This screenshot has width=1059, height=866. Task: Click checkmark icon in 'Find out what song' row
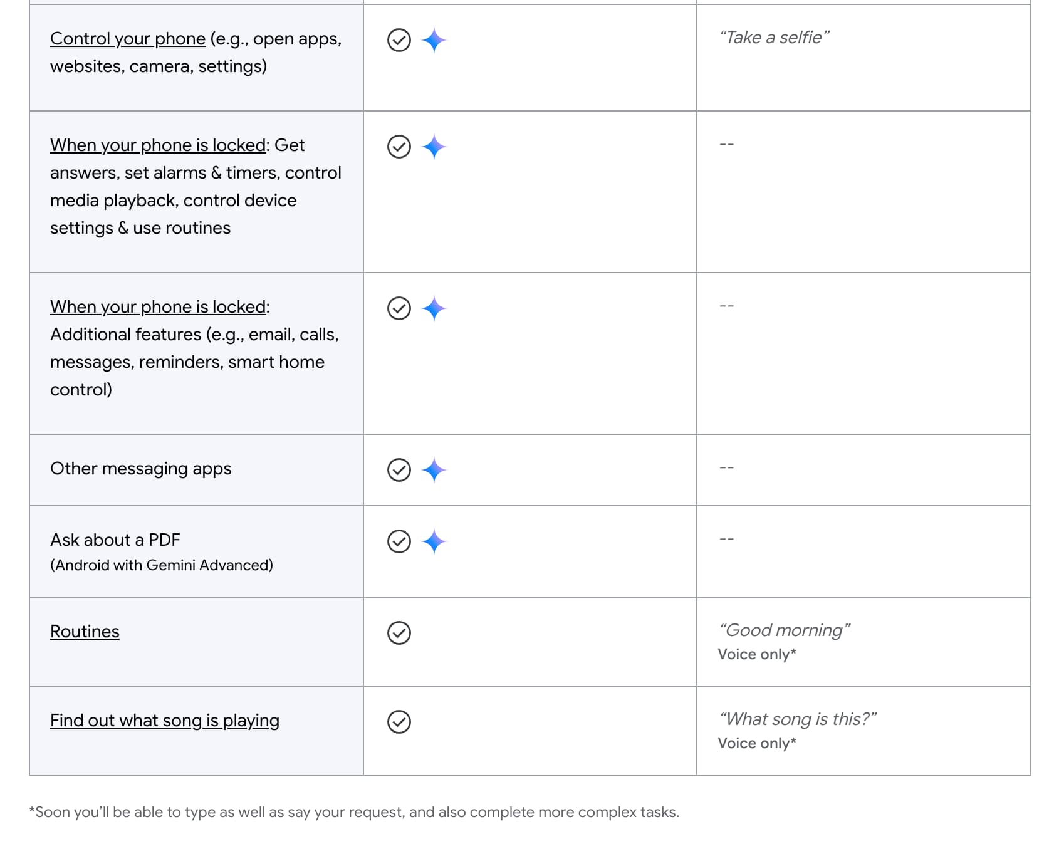point(399,722)
